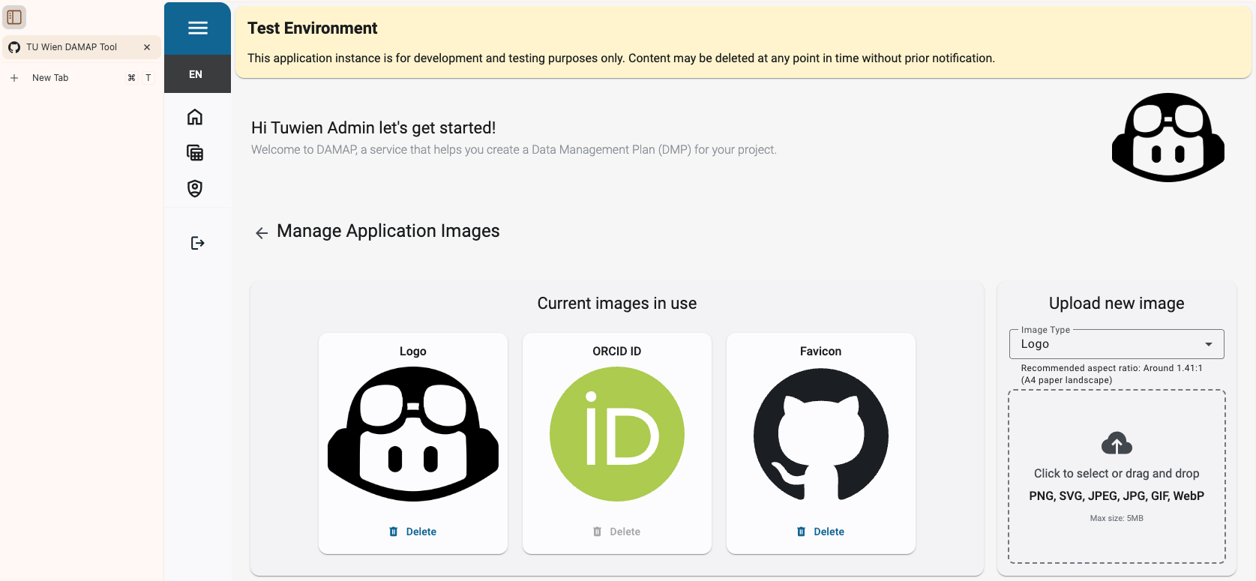Click the 'Test Environment' banner title
This screenshot has width=1256, height=581.
tap(313, 28)
